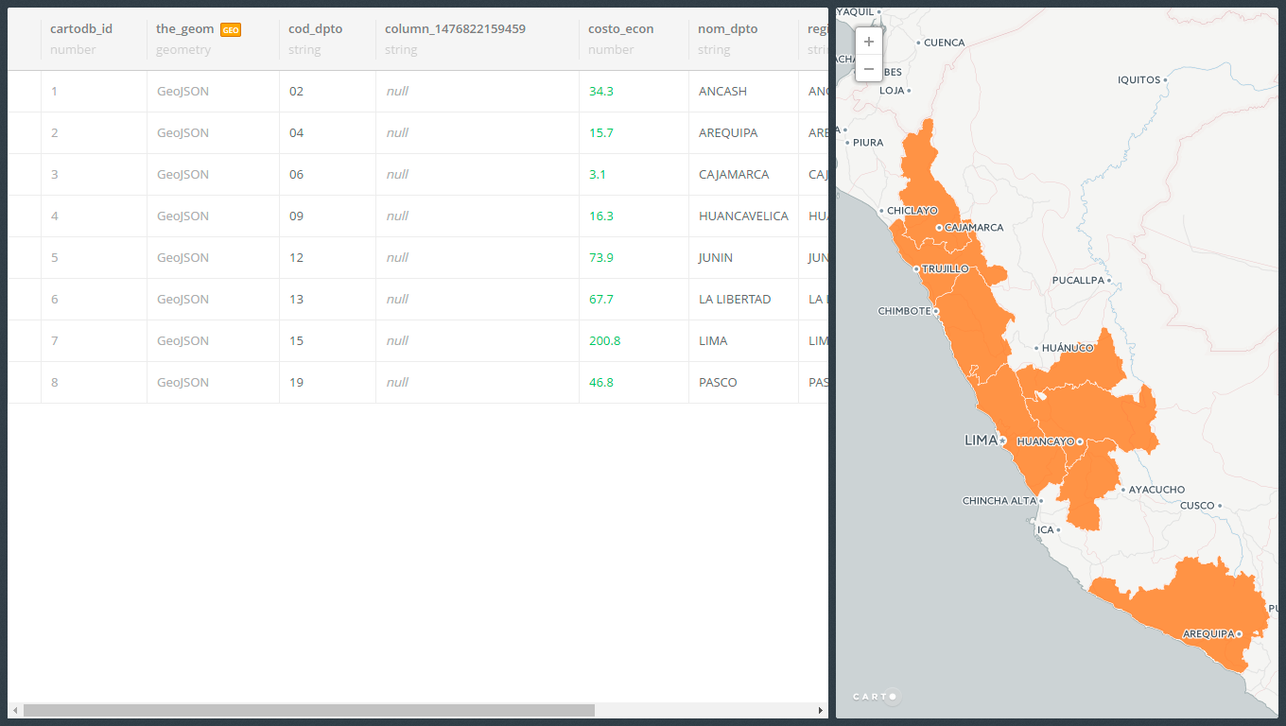Select the HUANCAVELICA department cell

click(x=743, y=216)
